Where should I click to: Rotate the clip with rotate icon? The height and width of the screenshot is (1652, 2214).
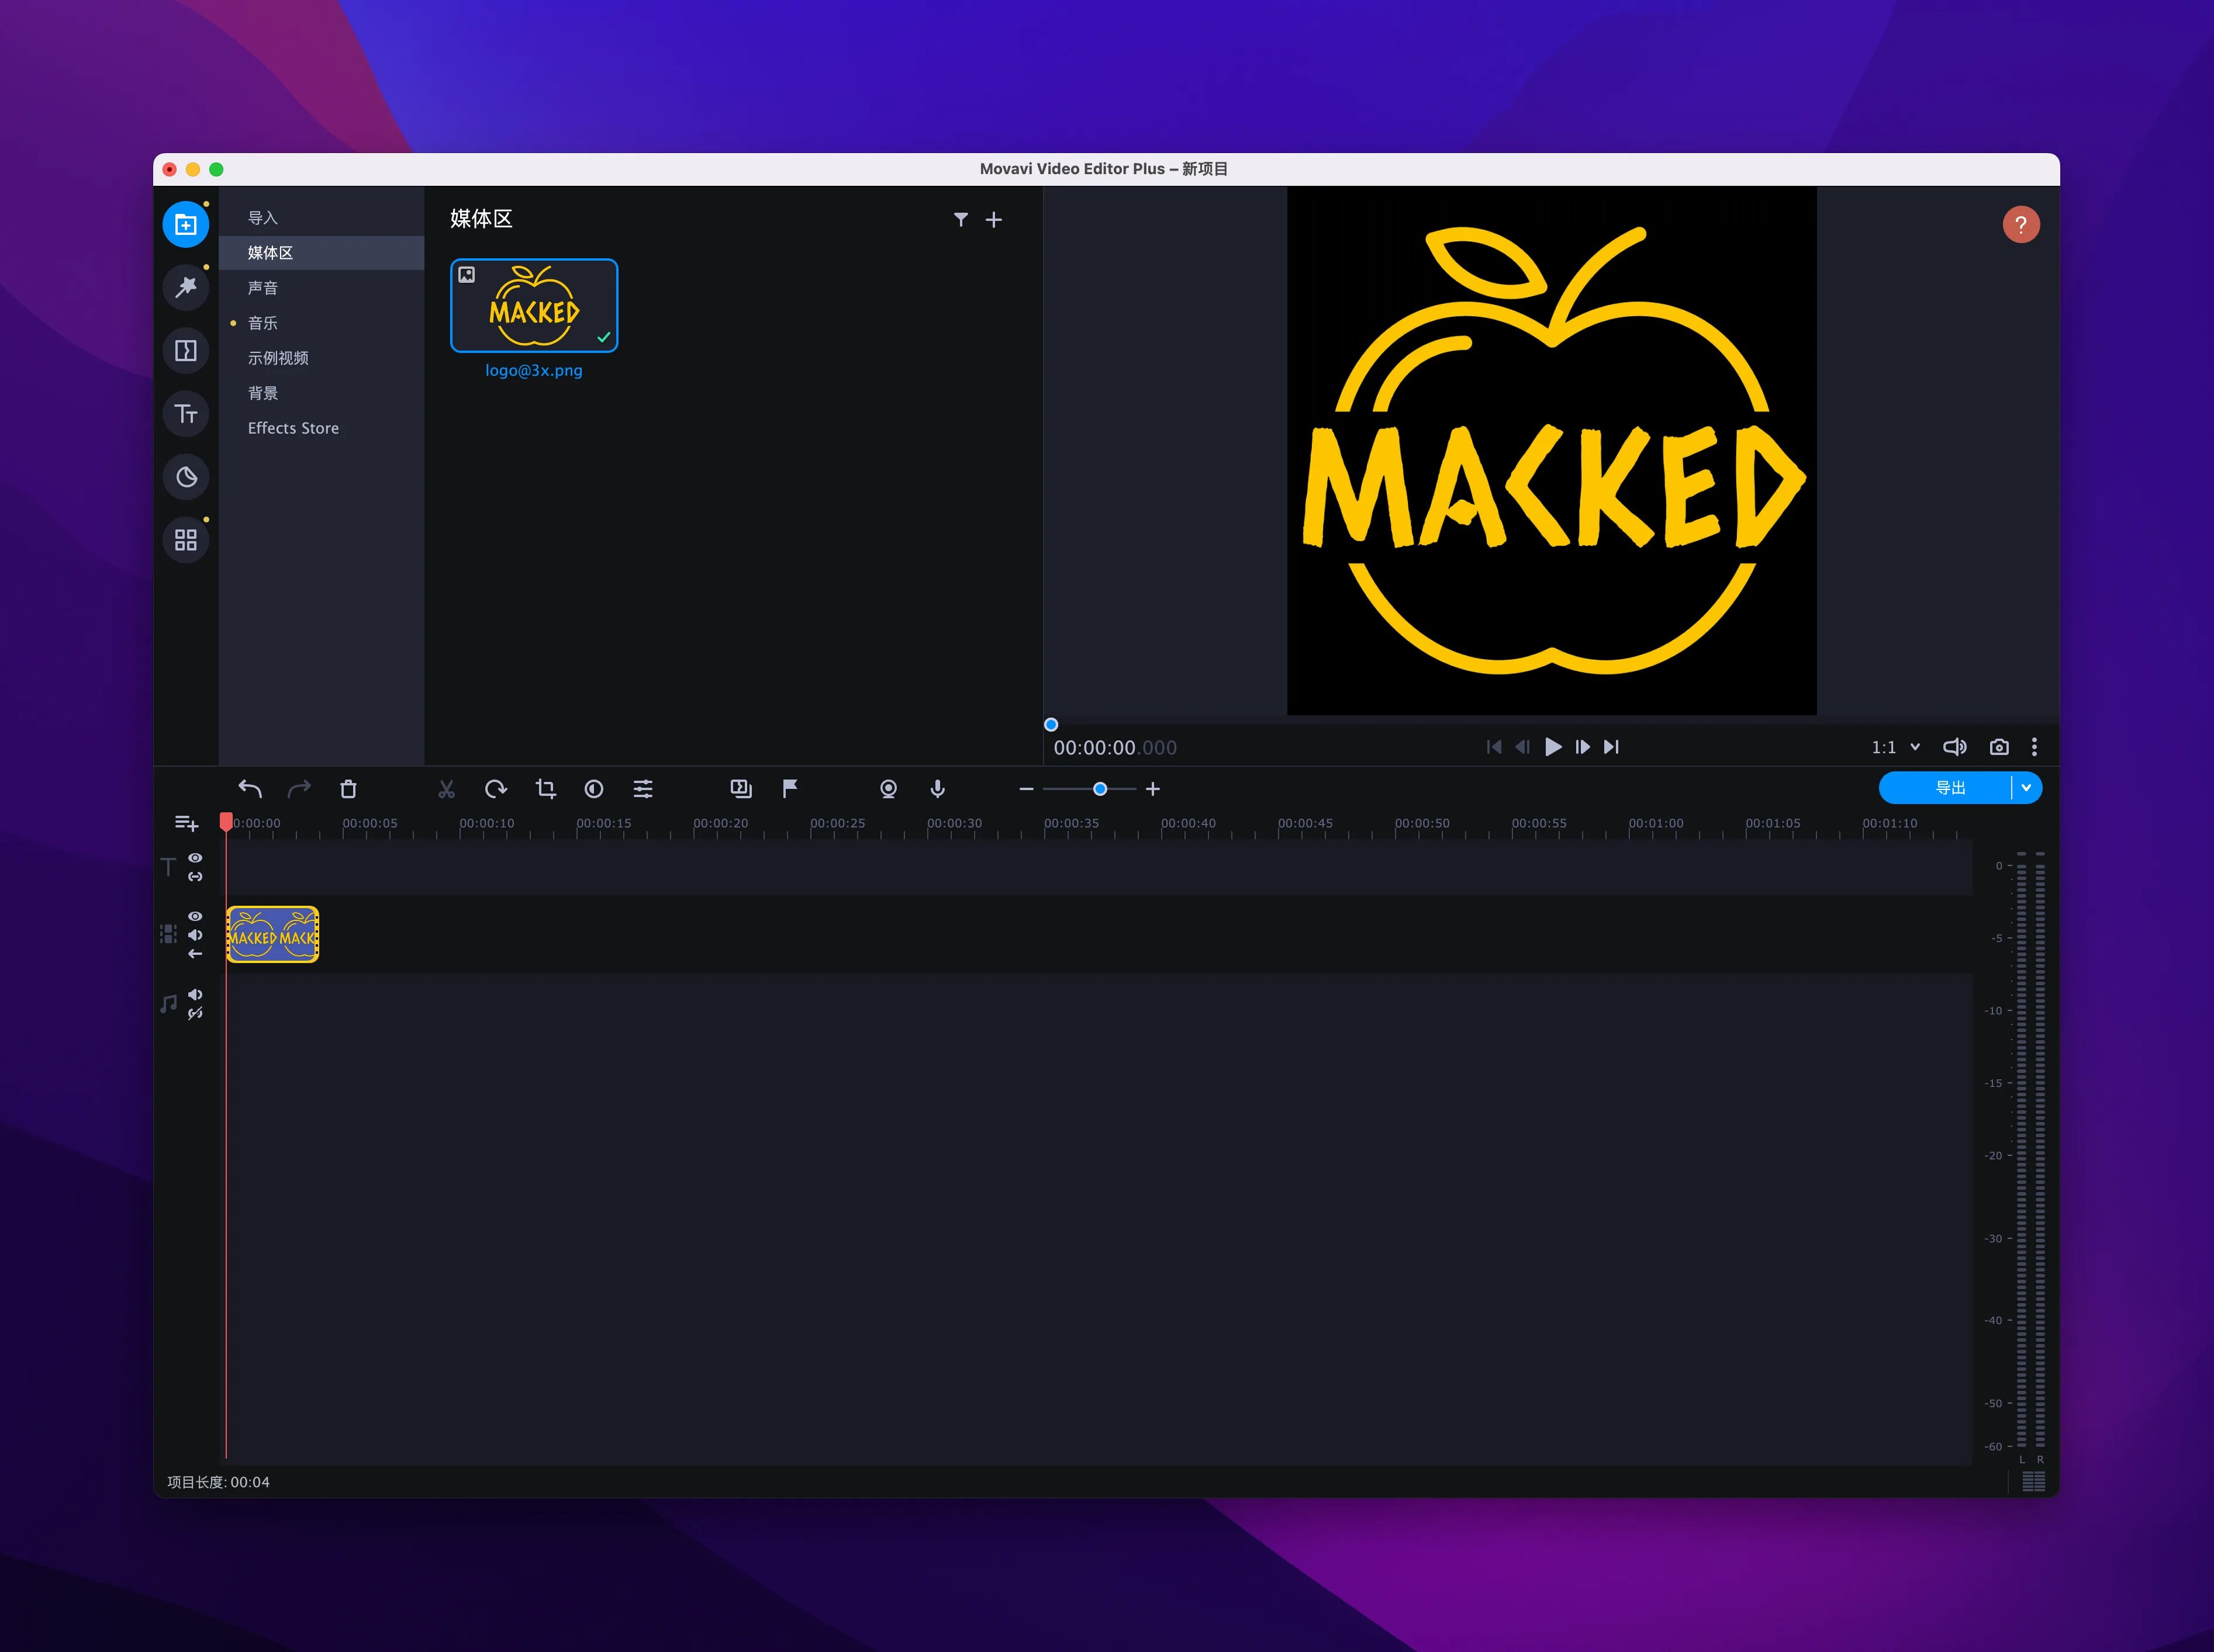pyautogui.click(x=495, y=789)
